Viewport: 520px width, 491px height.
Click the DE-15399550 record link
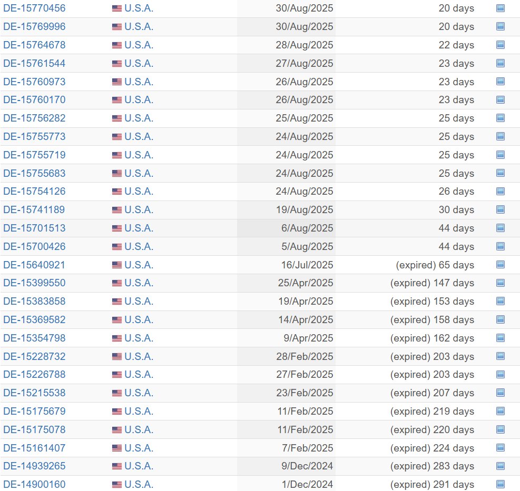point(34,283)
